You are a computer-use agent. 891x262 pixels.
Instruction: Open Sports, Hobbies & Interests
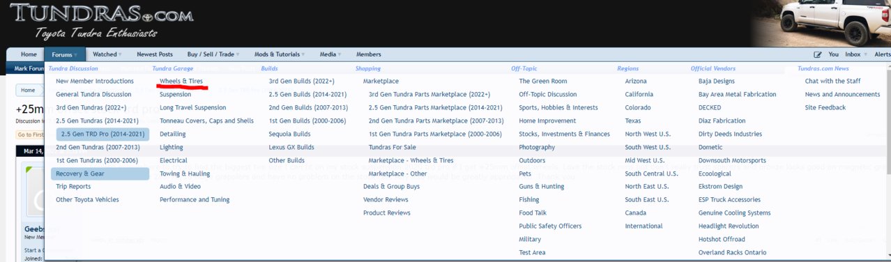558,107
